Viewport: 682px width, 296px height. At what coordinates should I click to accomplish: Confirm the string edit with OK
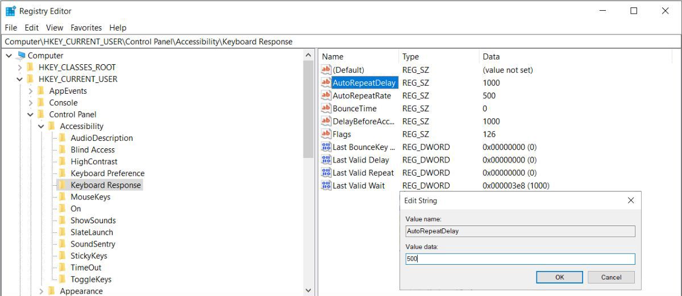[x=559, y=277]
